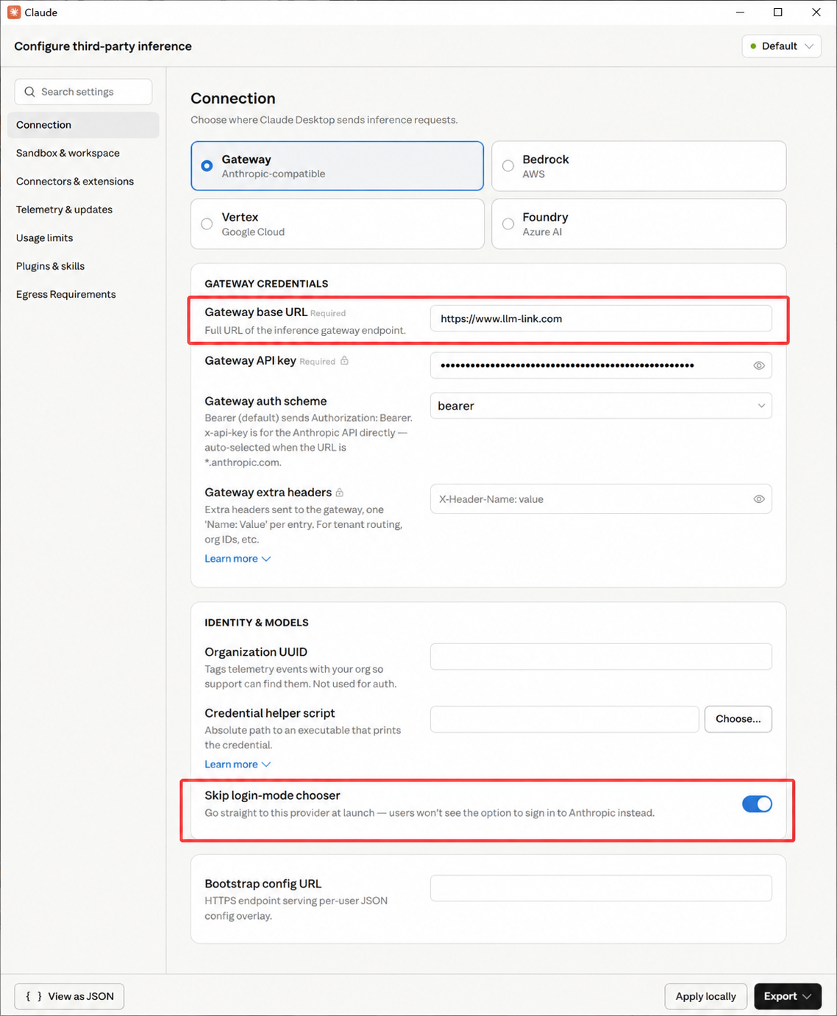This screenshot has width=837, height=1016.
Task: Click the Gateway API key field
Action: pyautogui.click(x=601, y=365)
